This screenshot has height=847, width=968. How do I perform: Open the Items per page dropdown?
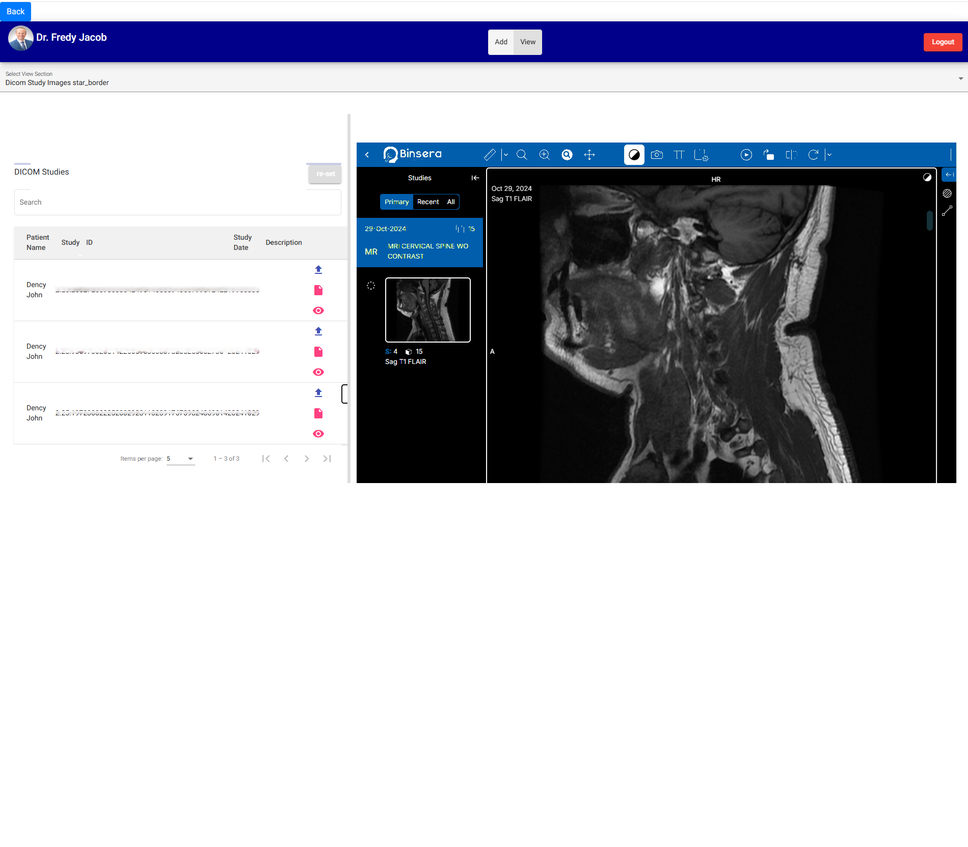pos(180,459)
